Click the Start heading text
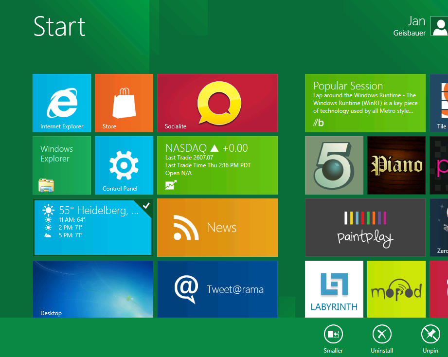 pos(59,26)
